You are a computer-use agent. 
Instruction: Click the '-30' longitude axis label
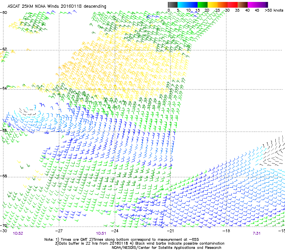(x=3, y=231)
